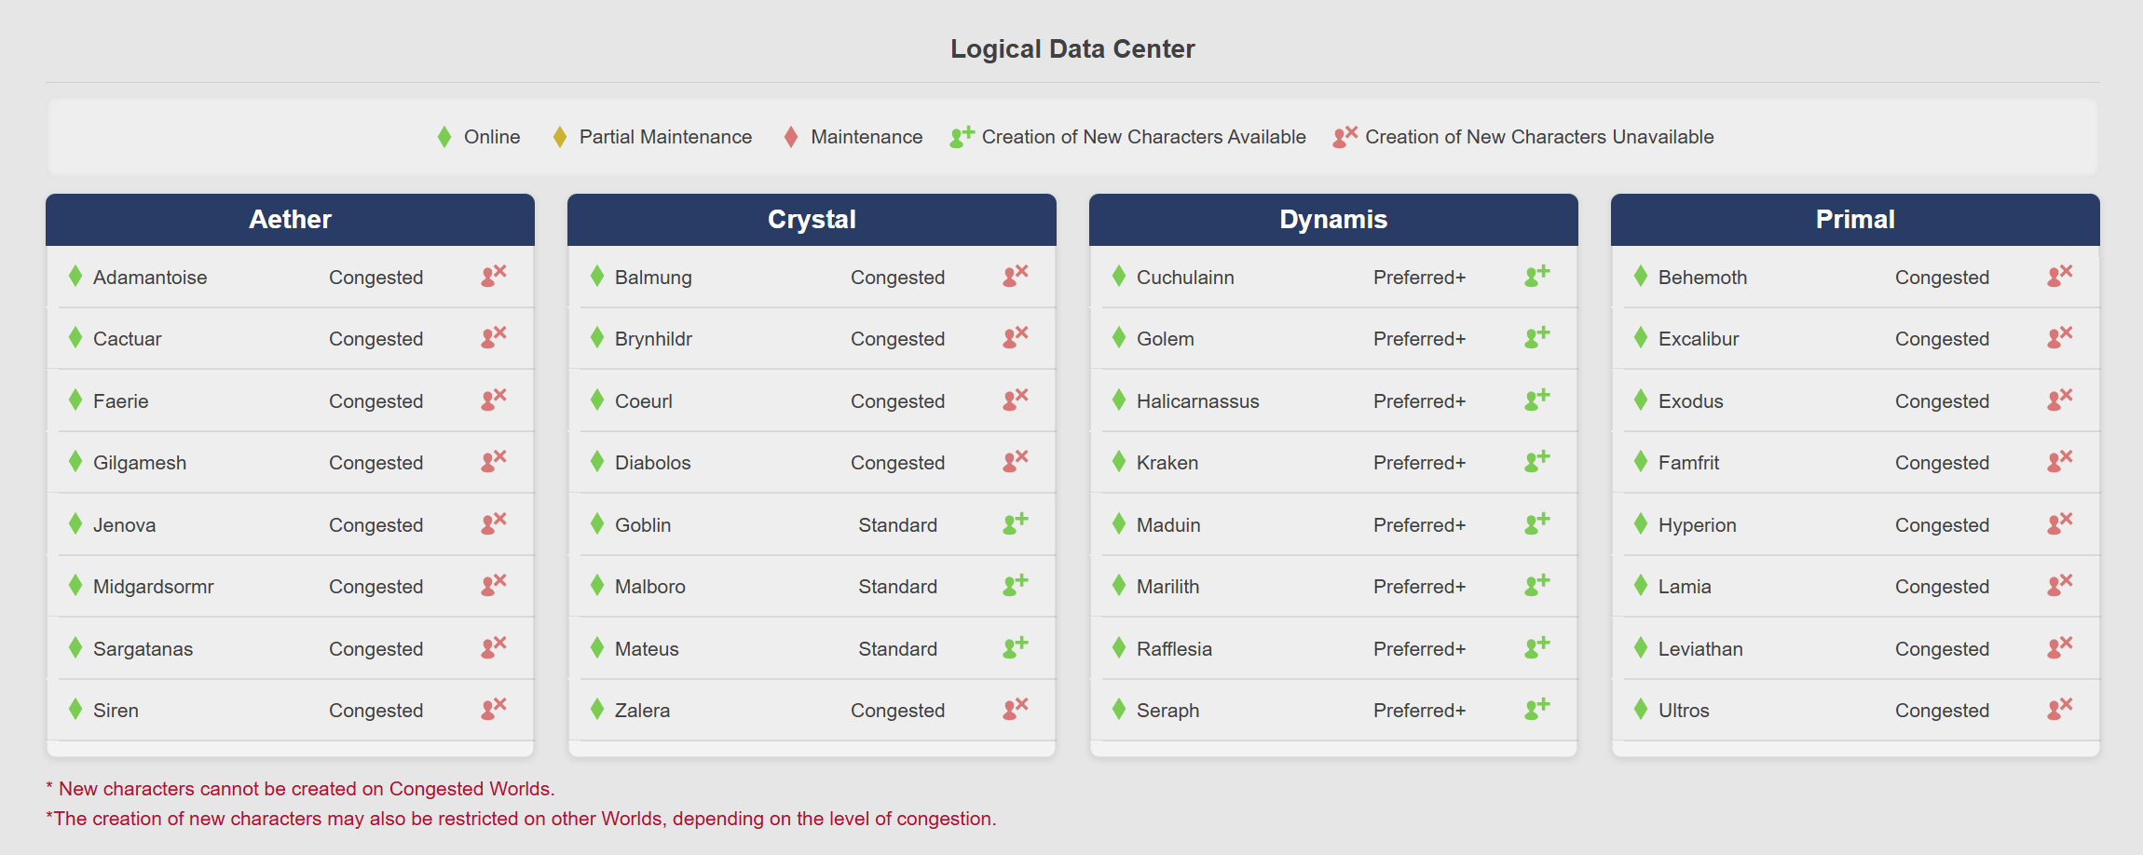Click the green character icon on Kraken's row
Viewport: 2143px width, 855px height.
tap(1537, 460)
